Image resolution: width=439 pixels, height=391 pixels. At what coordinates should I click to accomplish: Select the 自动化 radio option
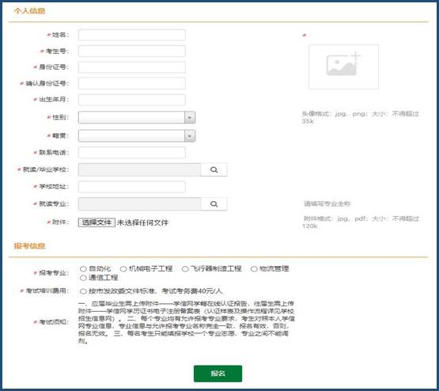[x=83, y=269]
